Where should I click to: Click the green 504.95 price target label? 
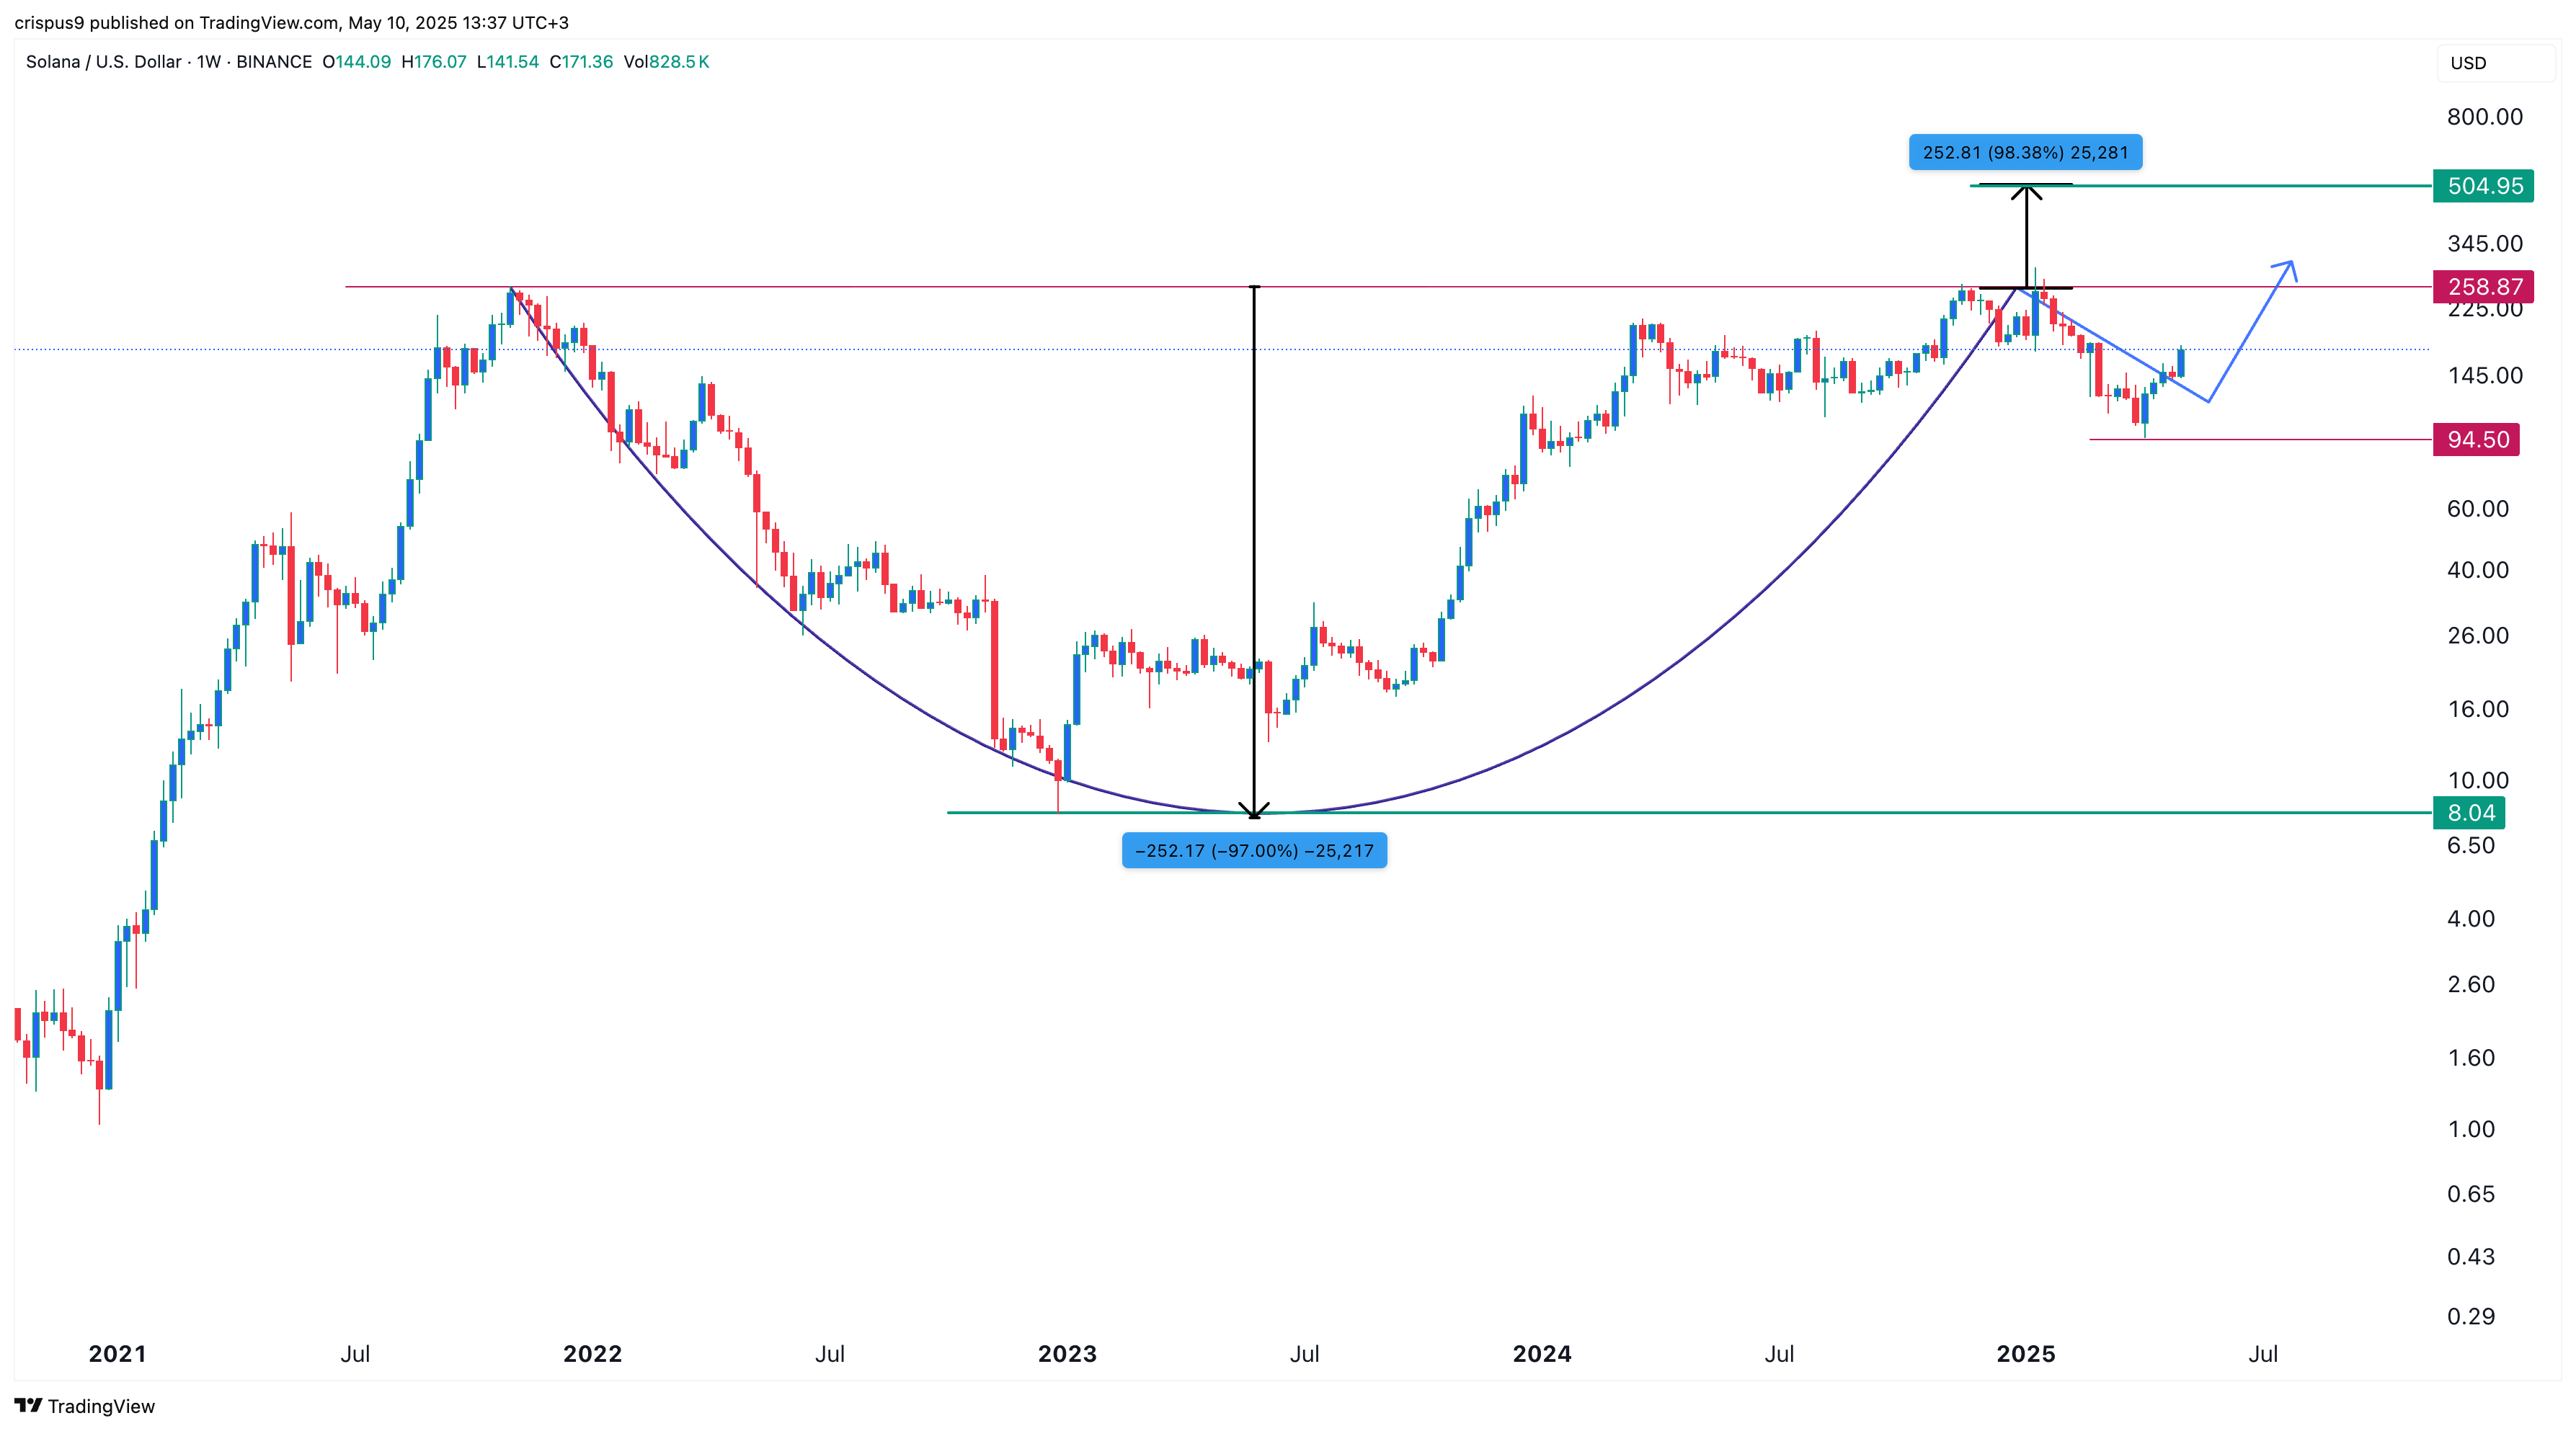pos(2483,186)
